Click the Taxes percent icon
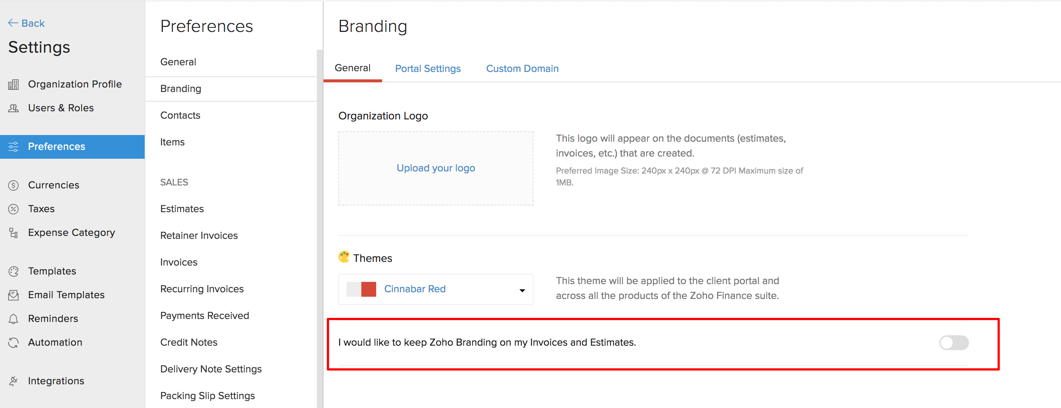Viewport: 1061px width, 408px height. click(x=13, y=209)
